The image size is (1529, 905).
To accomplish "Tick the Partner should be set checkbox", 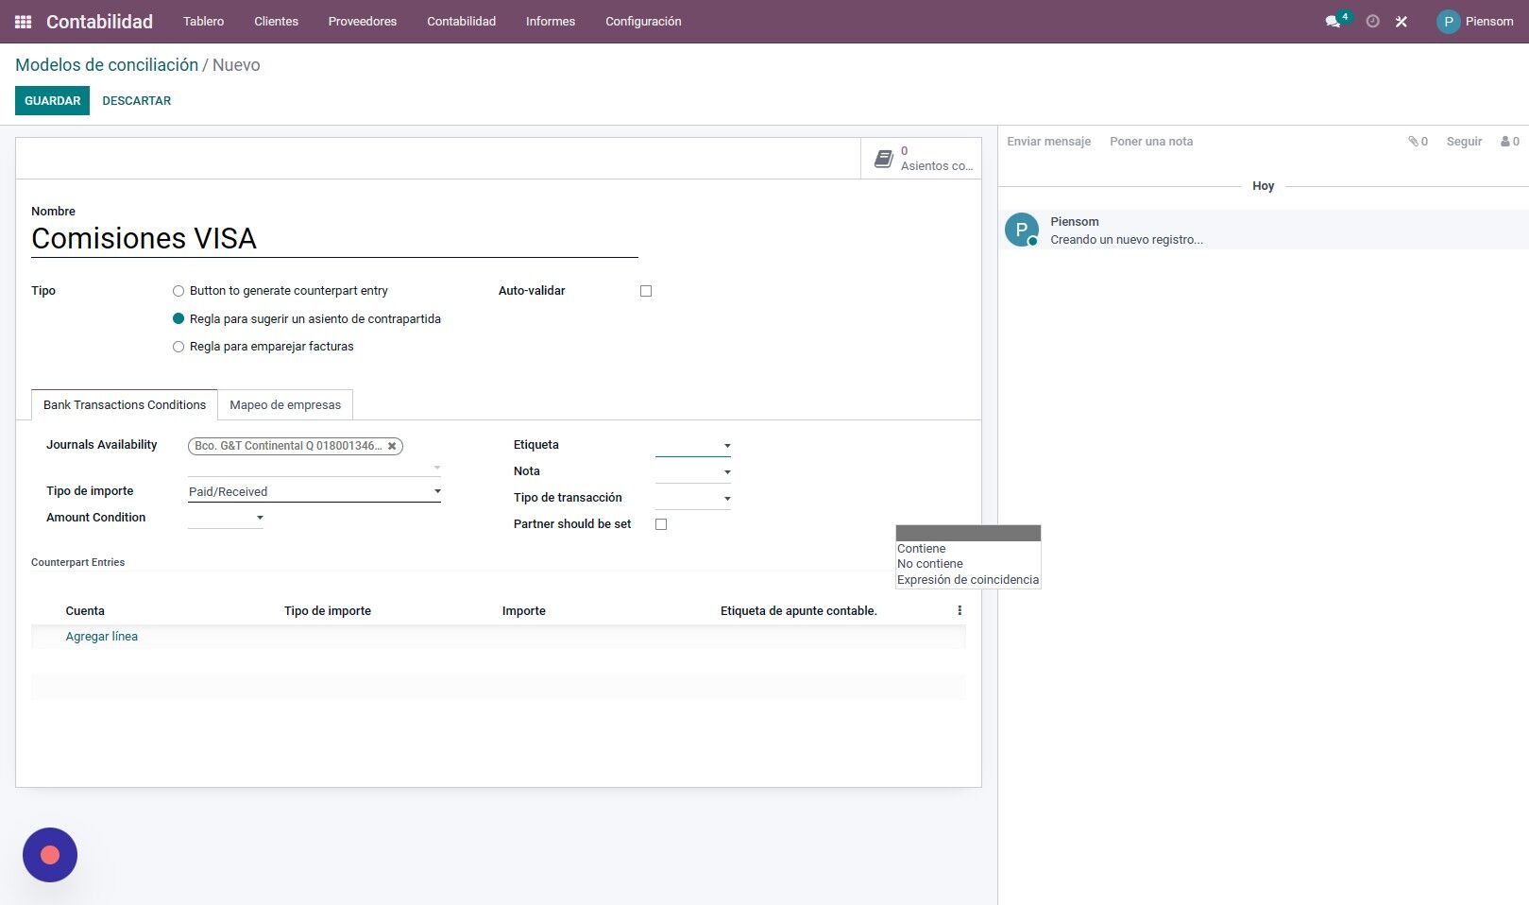I will coord(661,524).
